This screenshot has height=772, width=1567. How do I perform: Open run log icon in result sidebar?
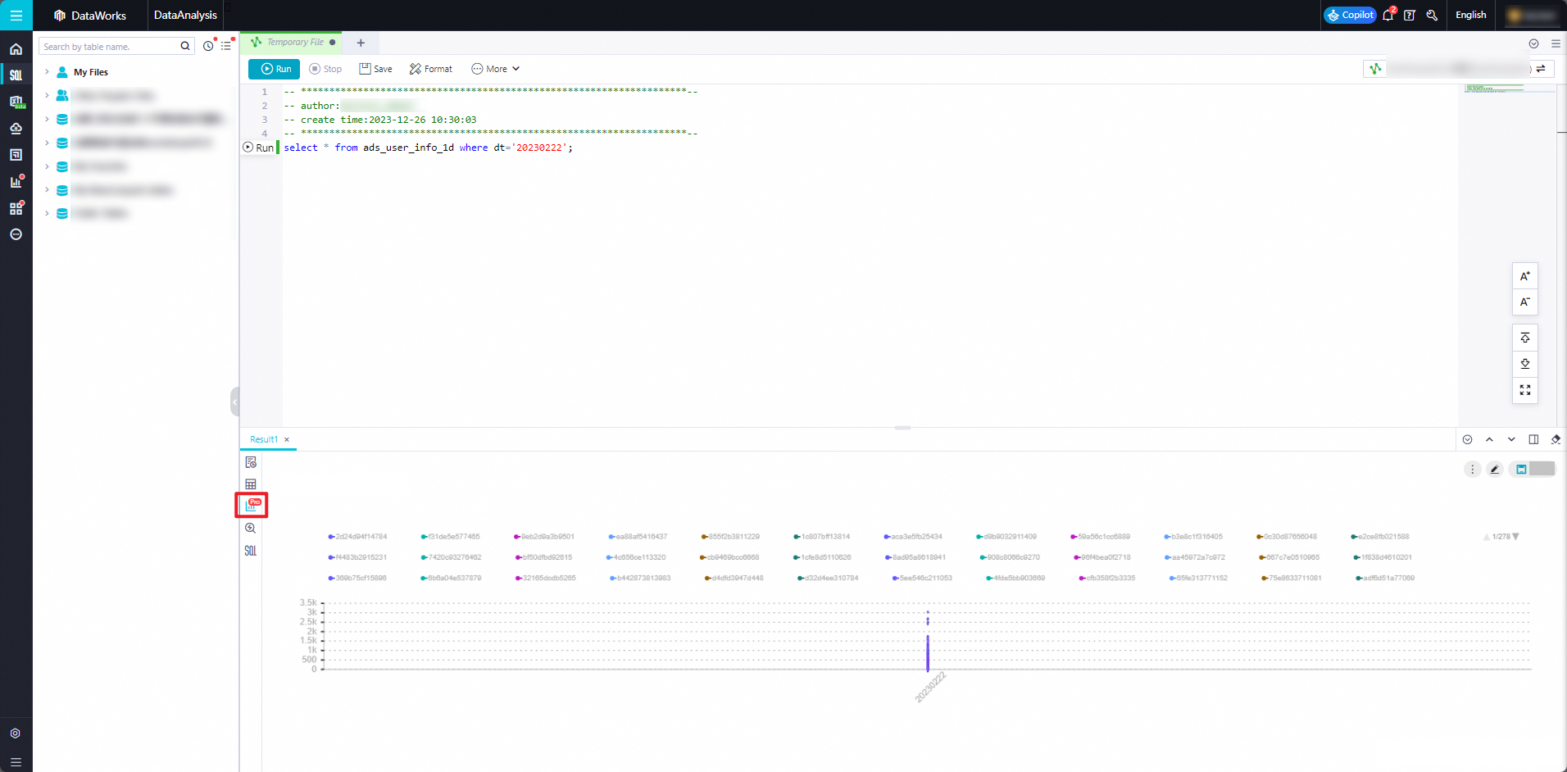pyautogui.click(x=251, y=462)
